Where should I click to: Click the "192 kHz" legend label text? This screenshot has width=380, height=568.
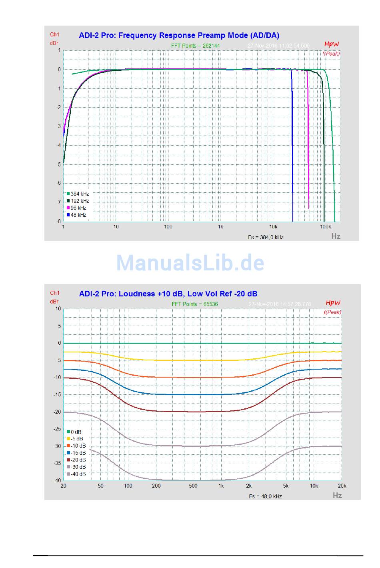(x=80, y=201)
